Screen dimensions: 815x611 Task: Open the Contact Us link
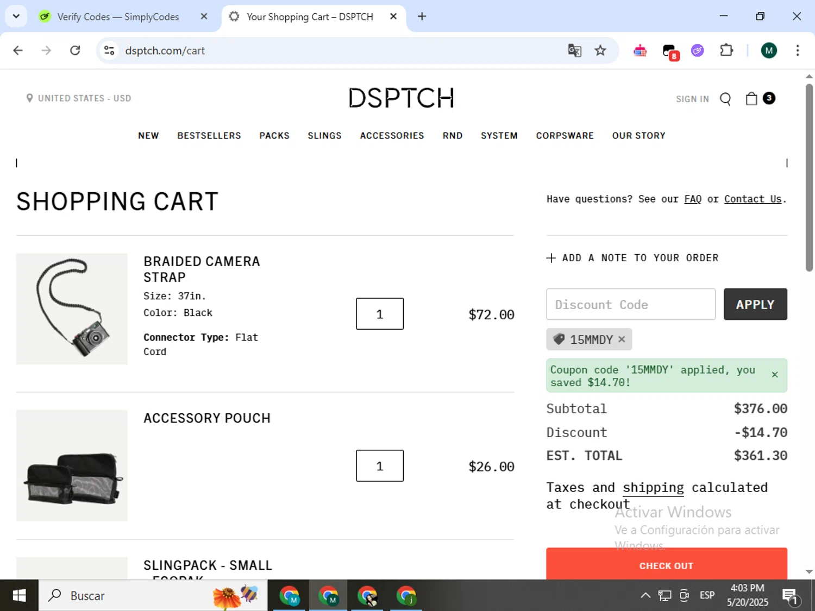753,199
